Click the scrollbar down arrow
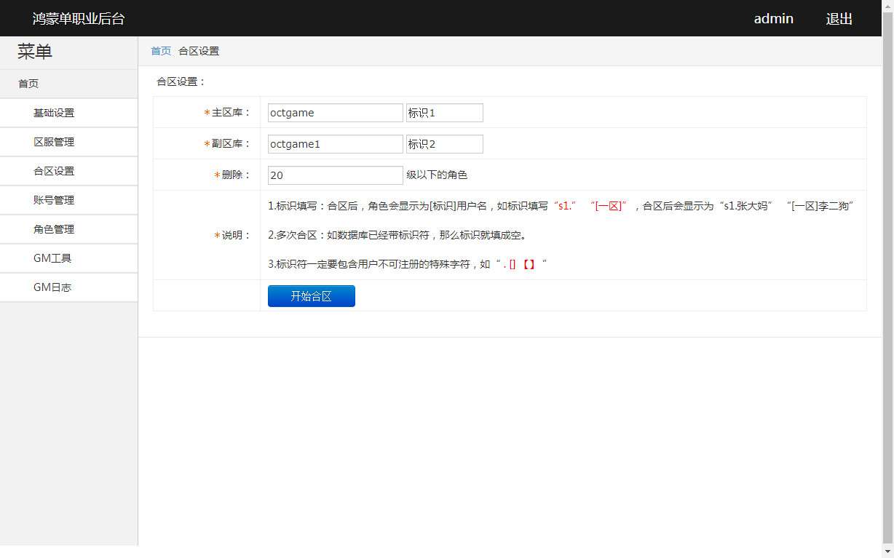The height and width of the screenshot is (558, 894). point(887,552)
